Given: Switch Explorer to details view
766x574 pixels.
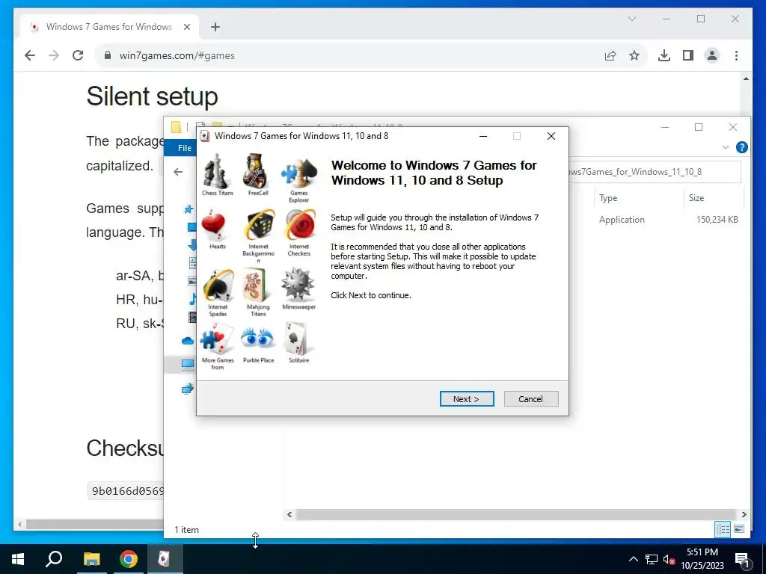Looking at the screenshot, I should 723,529.
